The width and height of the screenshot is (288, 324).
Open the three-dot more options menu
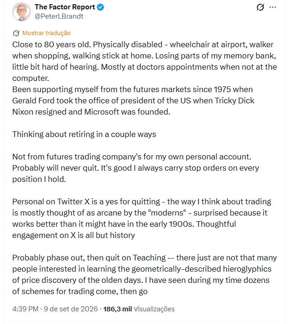pyautogui.click(x=273, y=7)
